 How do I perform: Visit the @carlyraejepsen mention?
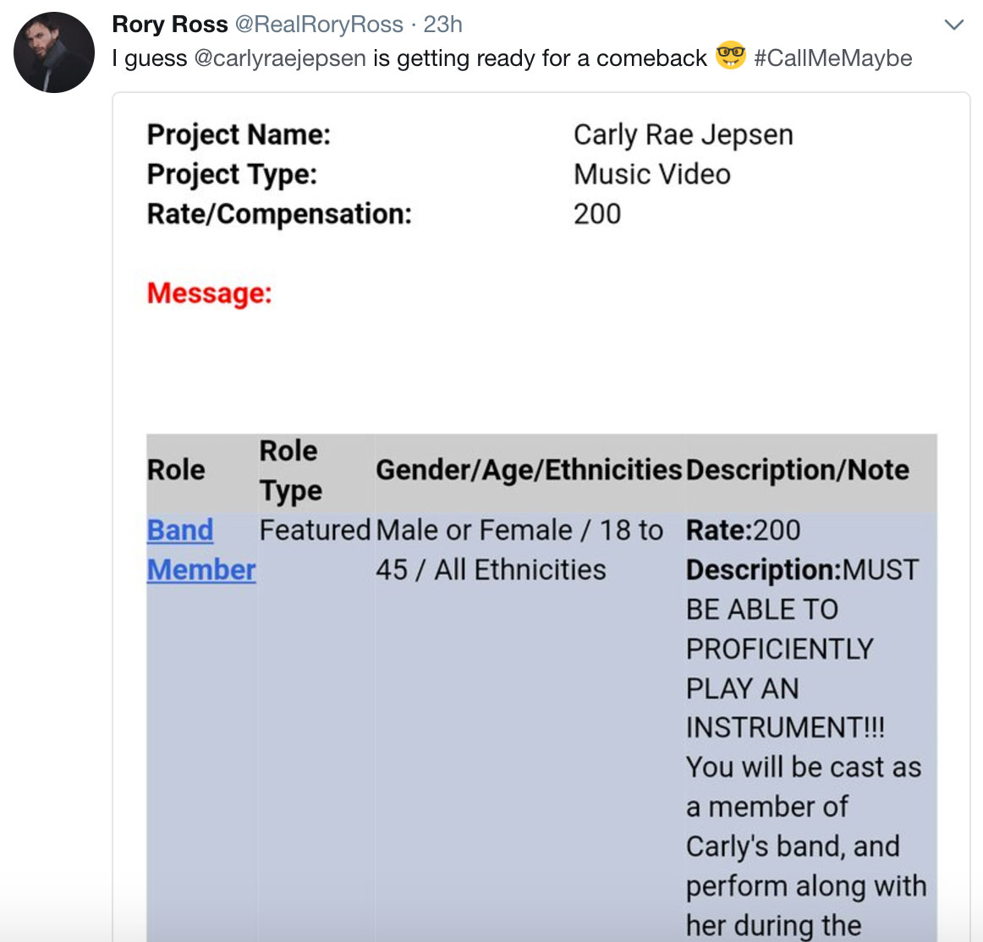(280, 58)
